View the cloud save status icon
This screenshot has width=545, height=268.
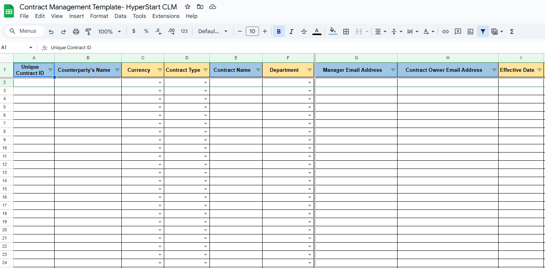(x=213, y=7)
